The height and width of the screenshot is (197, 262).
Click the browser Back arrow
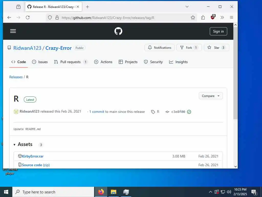9,17
